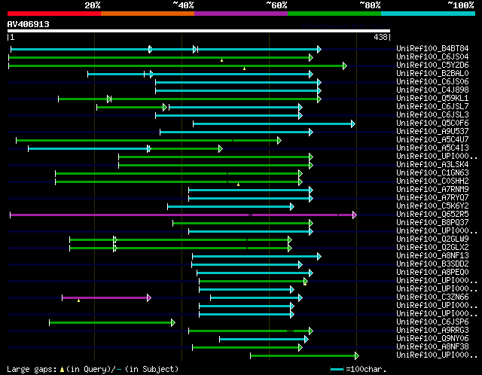This screenshot has height=375, width=482.
Task: Click the yellow query gap marker under C6JS04 bar
Action: 221,60
